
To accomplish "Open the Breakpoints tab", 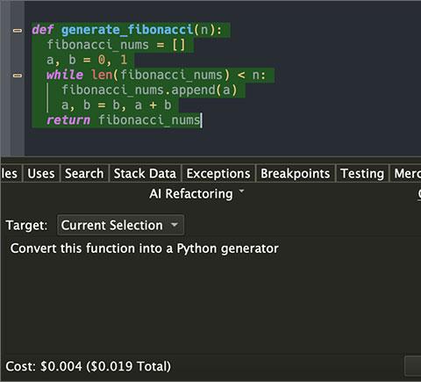I will tap(296, 174).
